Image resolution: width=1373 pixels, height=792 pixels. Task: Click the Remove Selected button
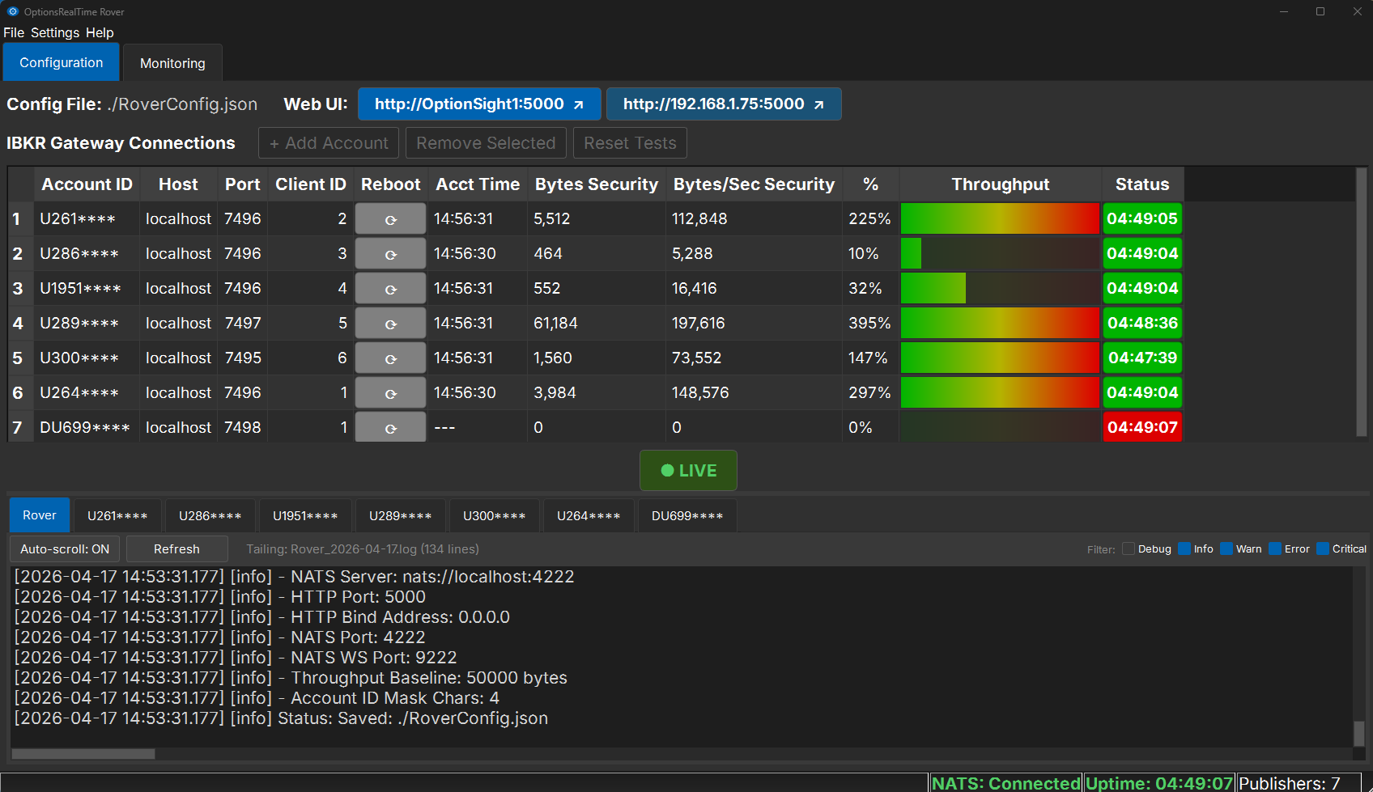(486, 143)
